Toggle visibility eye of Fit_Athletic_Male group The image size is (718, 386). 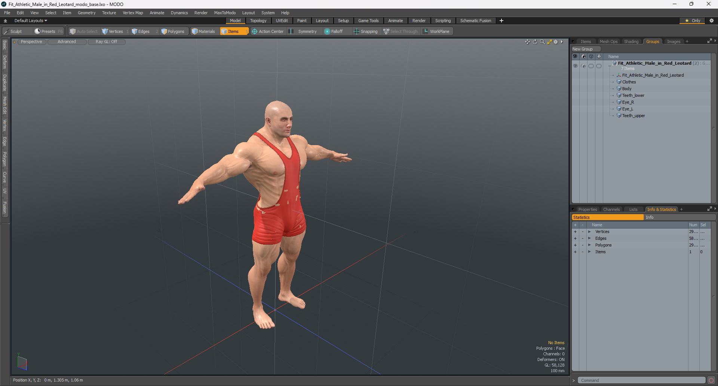(x=575, y=66)
